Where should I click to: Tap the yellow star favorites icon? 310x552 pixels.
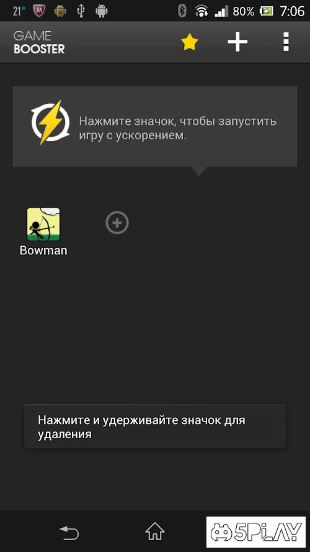click(x=190, y=43)
